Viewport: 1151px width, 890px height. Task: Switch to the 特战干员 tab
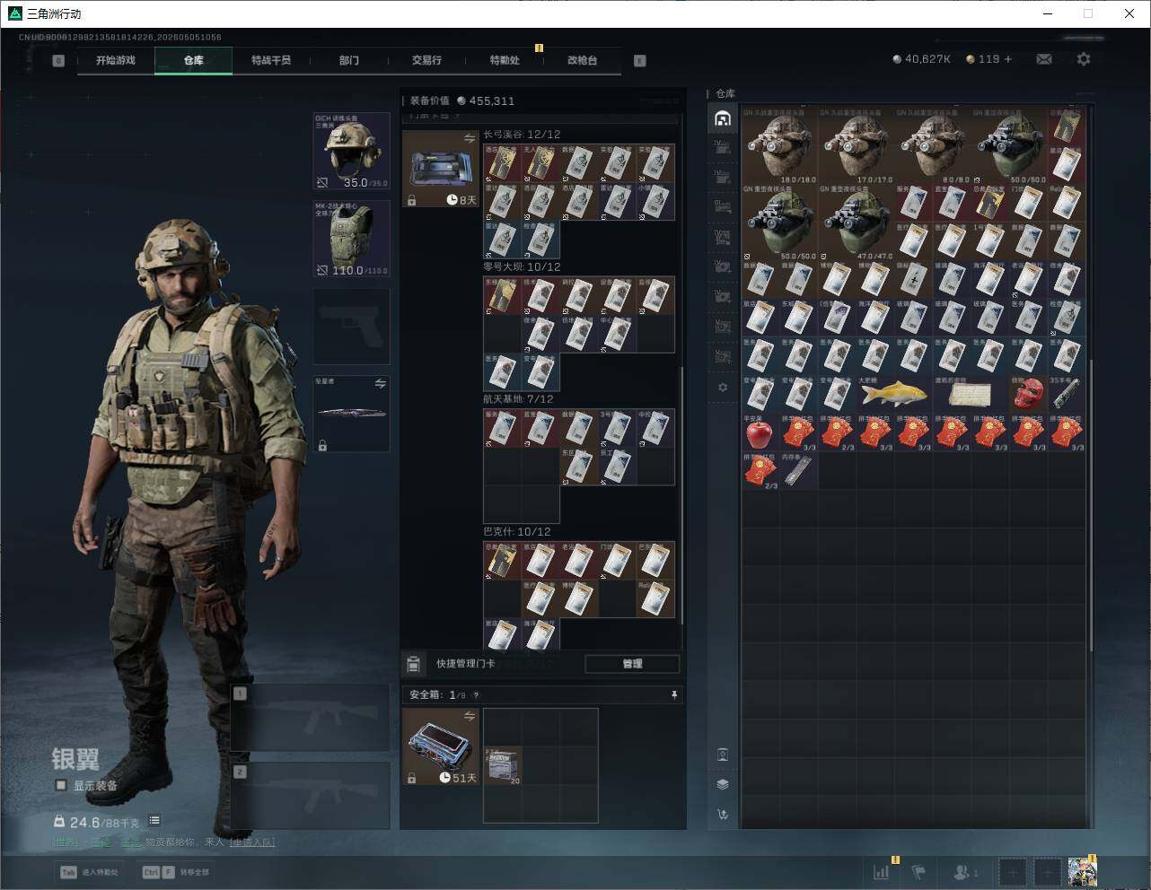click(271, 60)
